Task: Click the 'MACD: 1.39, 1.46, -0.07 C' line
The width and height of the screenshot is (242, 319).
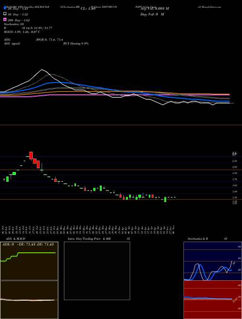Action: [x=22, y=32]
